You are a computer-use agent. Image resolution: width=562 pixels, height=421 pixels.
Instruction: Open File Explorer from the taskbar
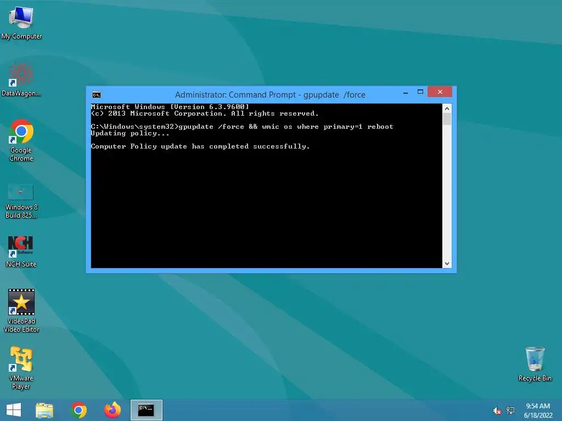[44, 410]
